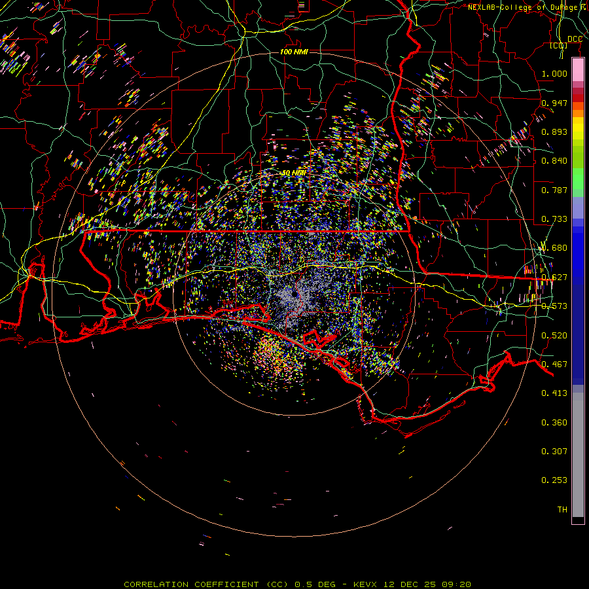
Task: Select the 0.947 scale value
Action: click(x=554, y=103)
